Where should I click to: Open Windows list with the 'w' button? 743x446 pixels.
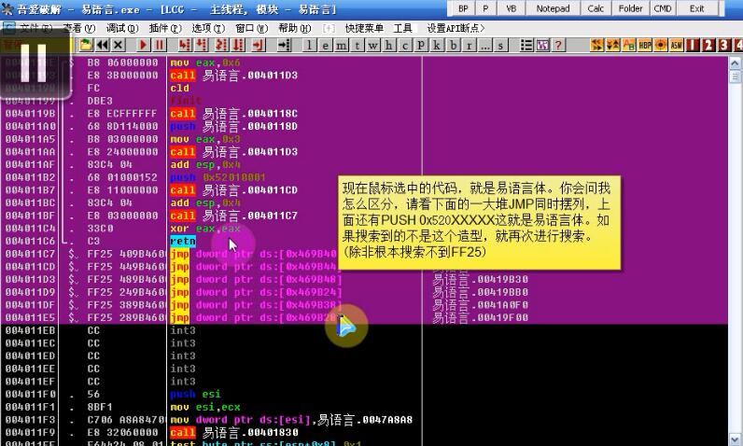[373, 45]
